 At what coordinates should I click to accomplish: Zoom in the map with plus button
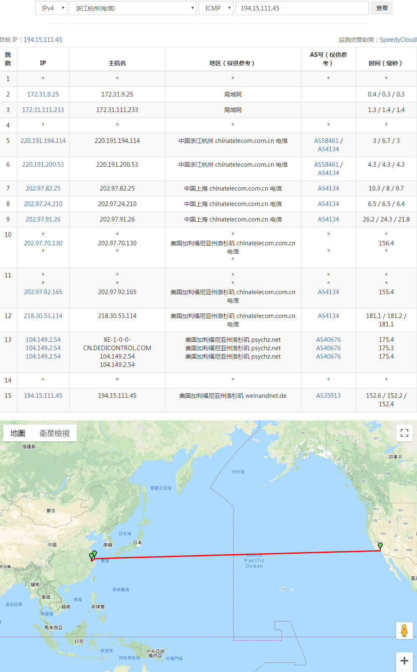click(404, 661)
